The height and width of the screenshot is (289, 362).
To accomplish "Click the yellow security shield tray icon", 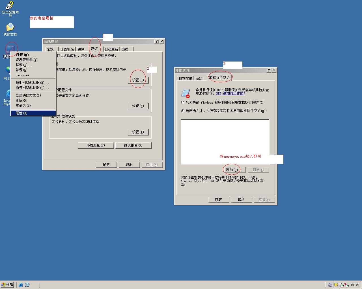I will (x=336, y=285).
